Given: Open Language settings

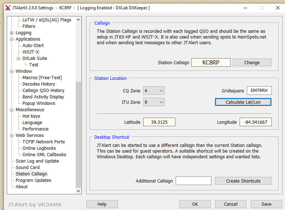Looking at the screenshot, I should coord(32,123).
